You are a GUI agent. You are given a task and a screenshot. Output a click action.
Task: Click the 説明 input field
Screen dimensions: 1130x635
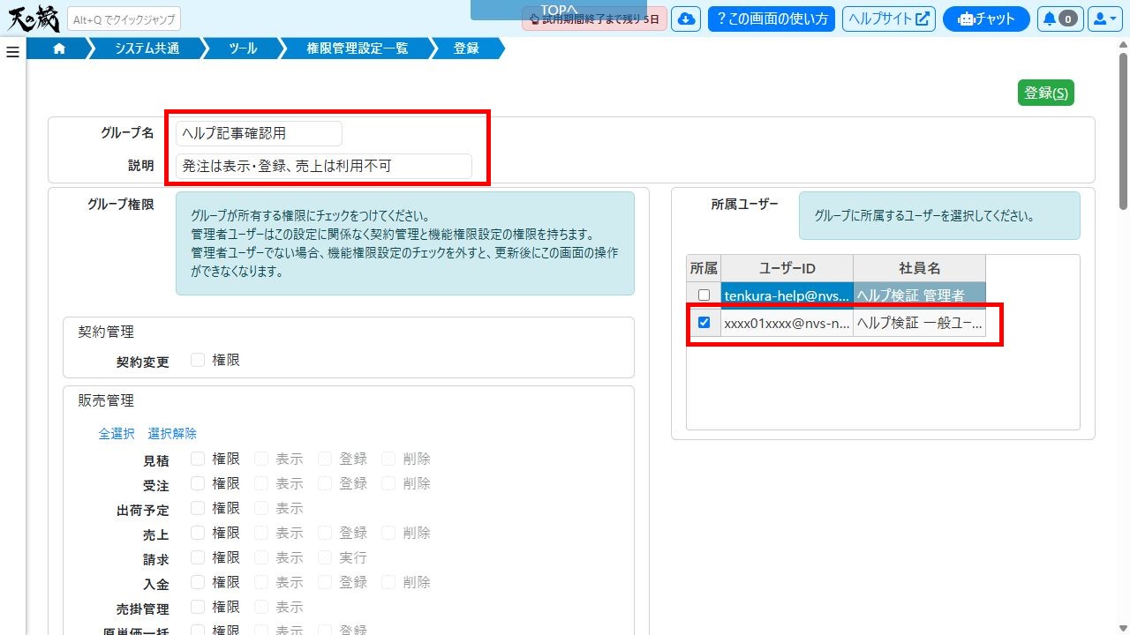coord(324,166)
